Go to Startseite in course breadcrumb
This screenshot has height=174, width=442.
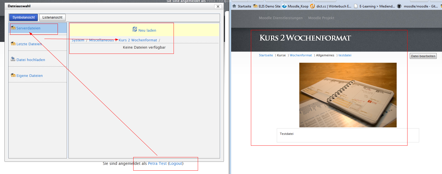click(266, 56)
